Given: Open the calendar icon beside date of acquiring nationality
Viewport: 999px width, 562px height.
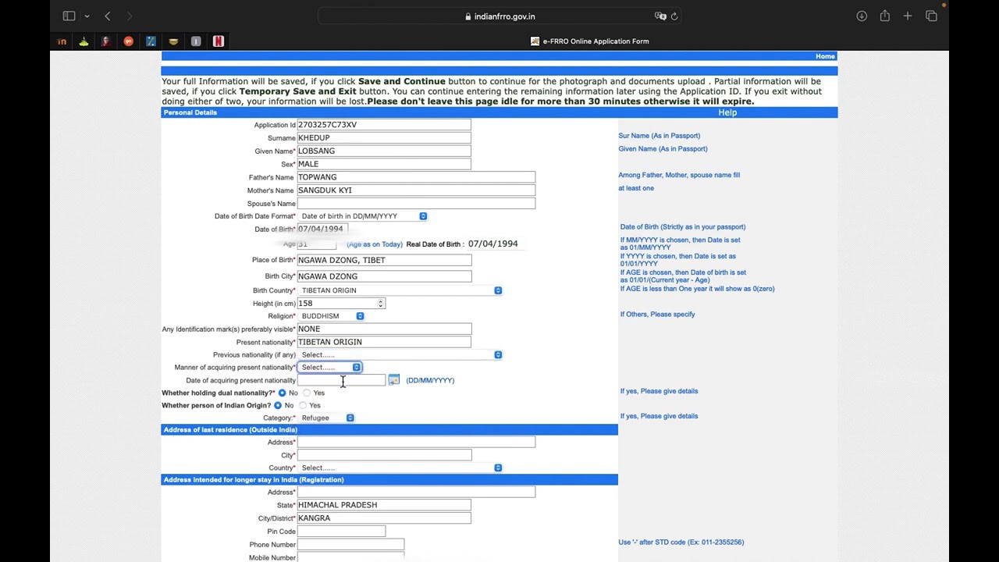Looking at the screenshot, I should (x=393, y=379).
